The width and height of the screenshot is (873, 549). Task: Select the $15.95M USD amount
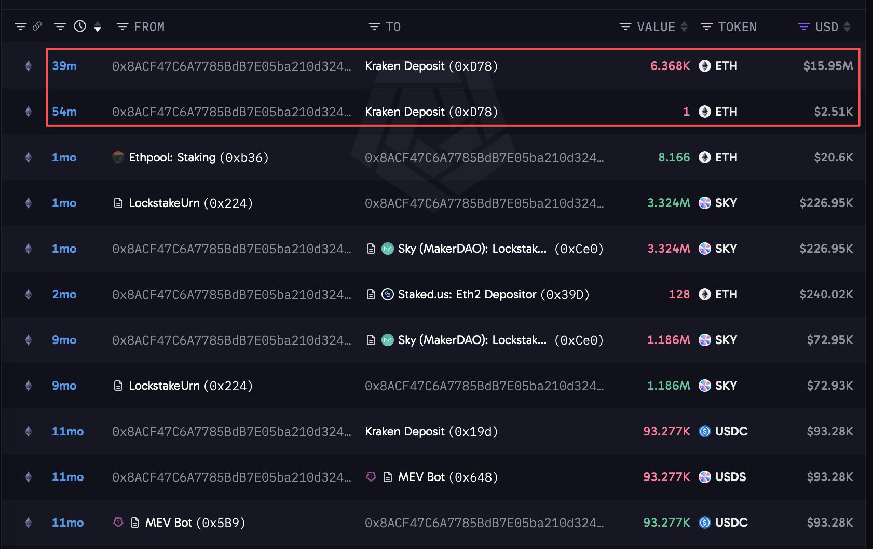click(x=828, y=66)
